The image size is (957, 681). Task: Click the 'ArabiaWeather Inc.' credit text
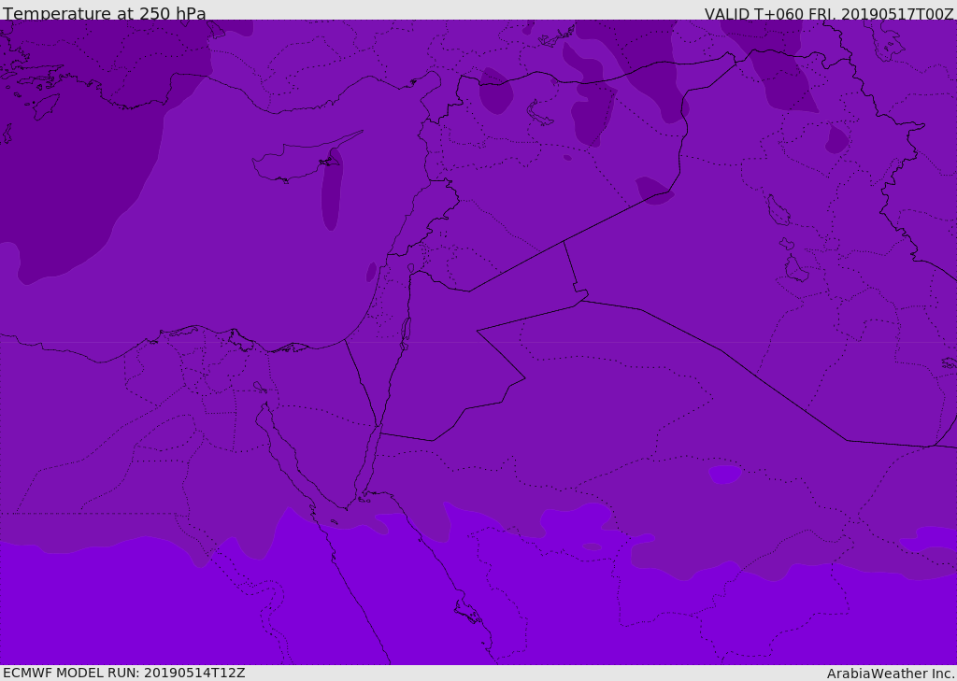click(x=891, y=674)
